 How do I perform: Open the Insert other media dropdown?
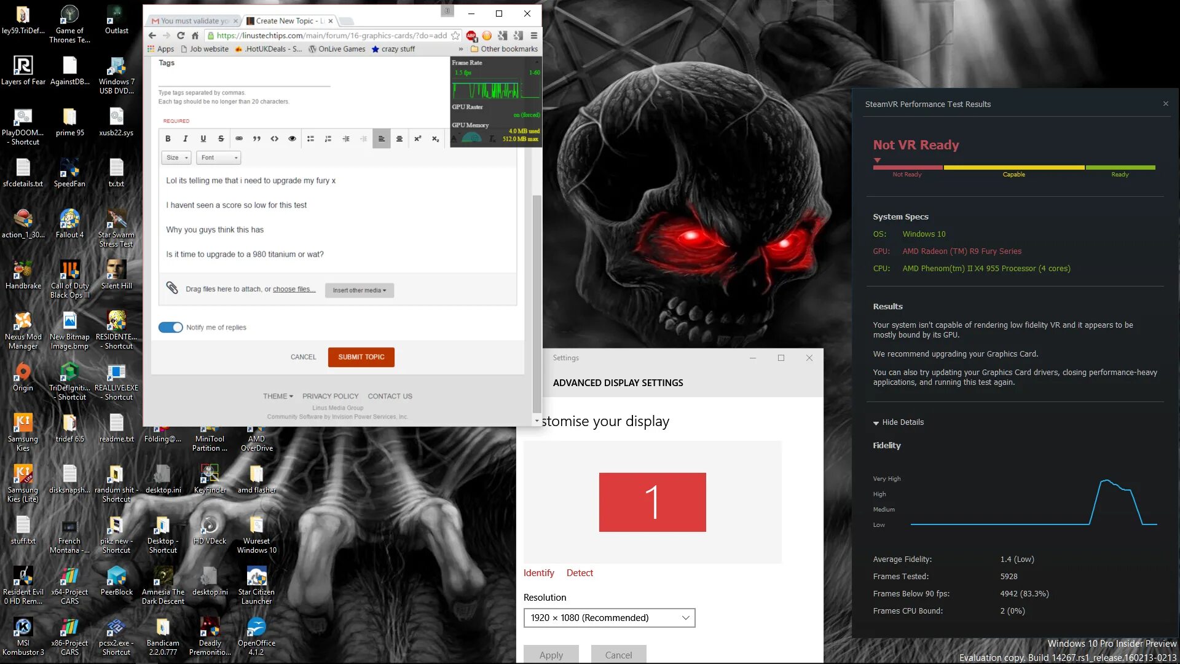coord(360,290)
